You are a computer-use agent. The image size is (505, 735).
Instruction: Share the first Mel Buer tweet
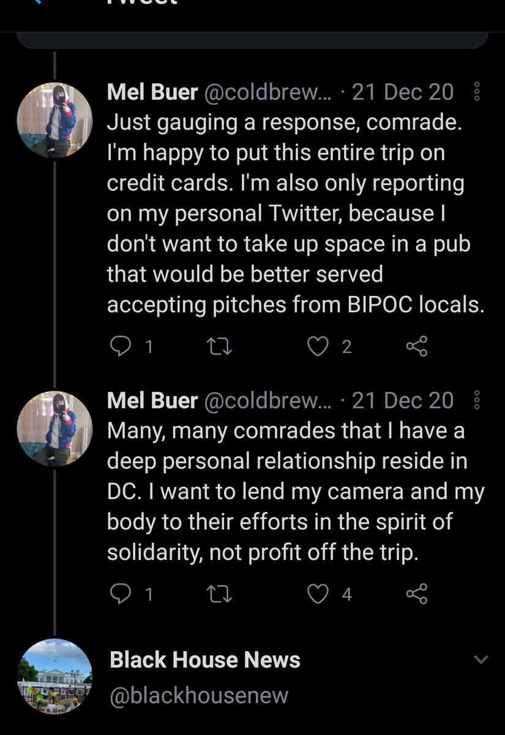[417, 347]
